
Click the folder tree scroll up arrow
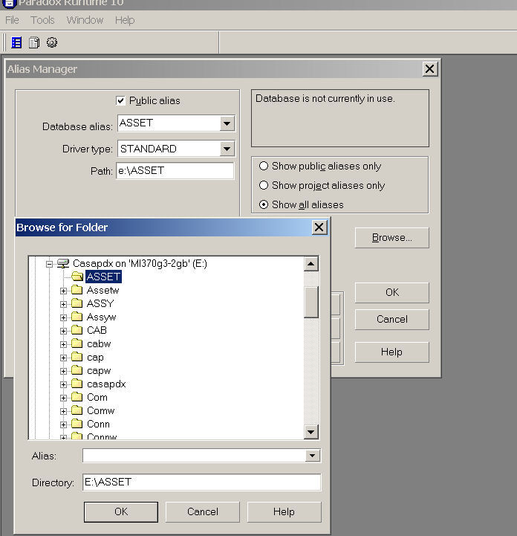click(x=311, y=264)
